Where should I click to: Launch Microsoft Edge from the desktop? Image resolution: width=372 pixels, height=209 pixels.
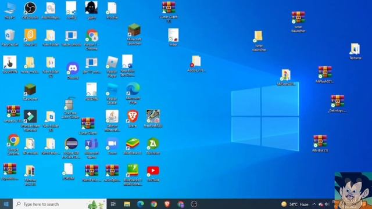click(133, 93)
